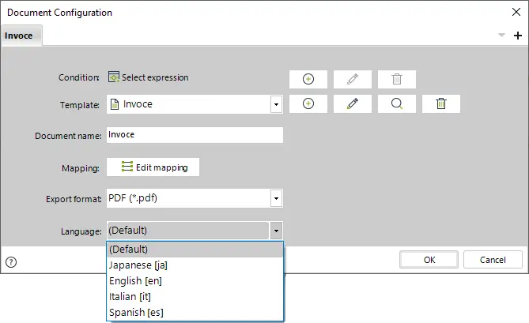
Task: Click the Mapping label
Action: click(81, 168)
